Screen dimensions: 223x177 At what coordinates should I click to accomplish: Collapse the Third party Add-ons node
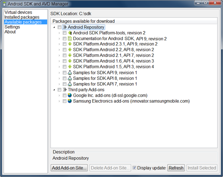54,90
